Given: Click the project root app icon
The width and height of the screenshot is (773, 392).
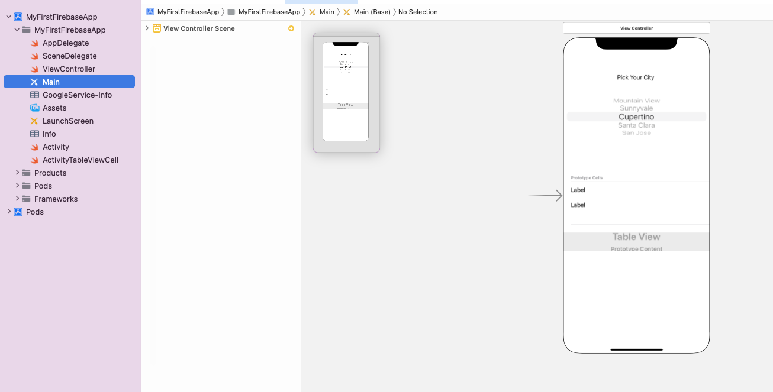Looking at the screenshot, I should coord(18,17).
